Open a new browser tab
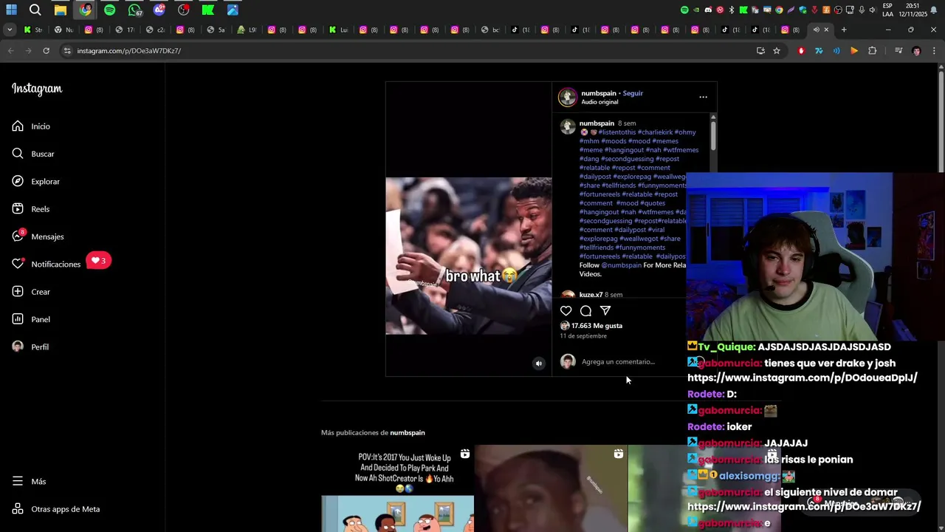Image resolution: width=945 pixels, height=532 pixels. [x=844, y=30]
